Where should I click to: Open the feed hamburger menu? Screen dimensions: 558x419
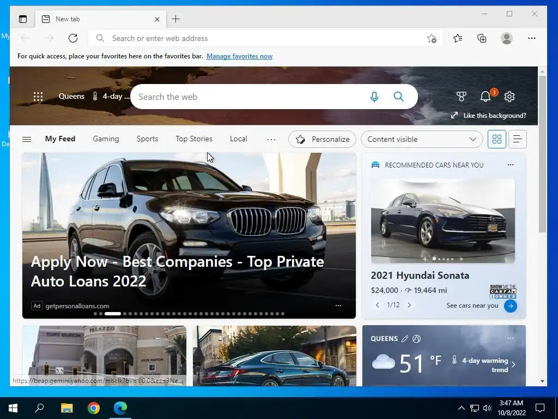[27, 139]
